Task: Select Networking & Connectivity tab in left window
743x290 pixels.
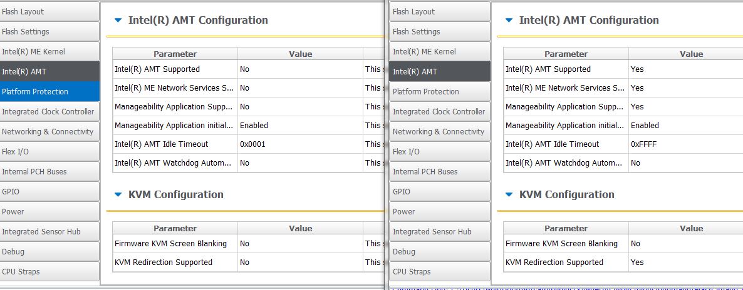Action: (49, 132)
